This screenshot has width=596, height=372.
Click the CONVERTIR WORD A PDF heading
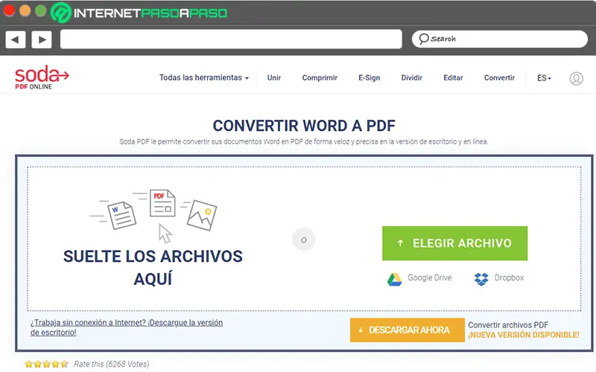tap(304, 126)
